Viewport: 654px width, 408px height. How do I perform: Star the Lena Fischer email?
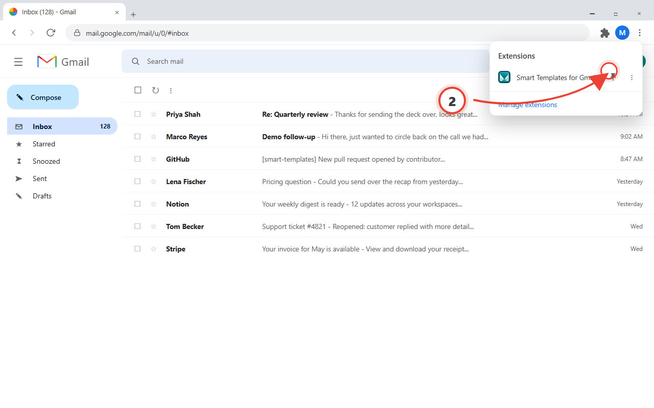click(153, 182)
